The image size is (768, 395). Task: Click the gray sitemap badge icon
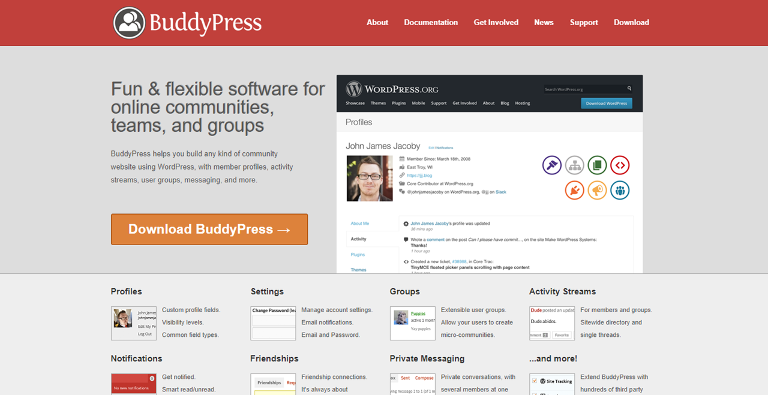575,165
